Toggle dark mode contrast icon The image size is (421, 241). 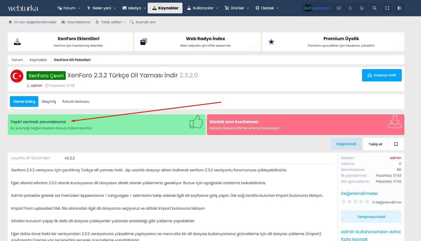point(399,8)
